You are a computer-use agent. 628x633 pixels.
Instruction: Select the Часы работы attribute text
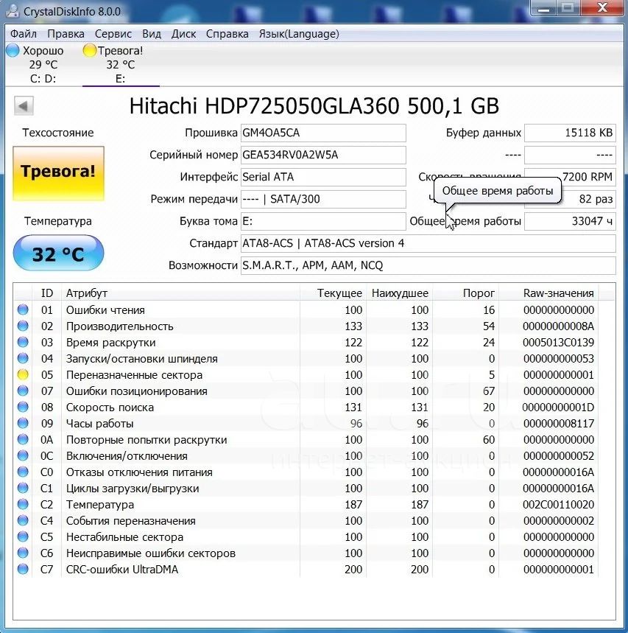point(99,424)
